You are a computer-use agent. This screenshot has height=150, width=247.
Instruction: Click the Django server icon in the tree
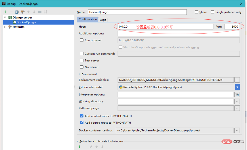point(10,17)
